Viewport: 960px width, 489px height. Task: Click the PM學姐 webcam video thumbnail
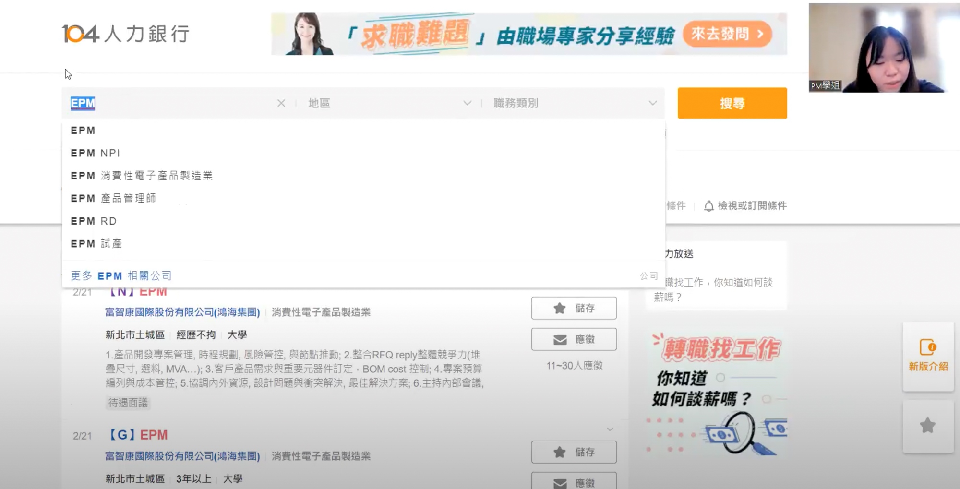[884, 48]
